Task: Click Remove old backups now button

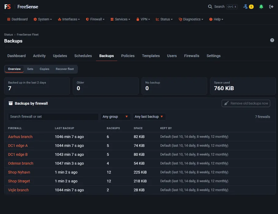Action: tap(246, 103)
